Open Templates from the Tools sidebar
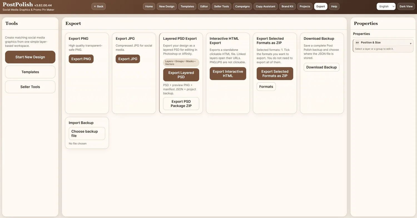Screen dimensions: 417x218 tap(30, 72)
